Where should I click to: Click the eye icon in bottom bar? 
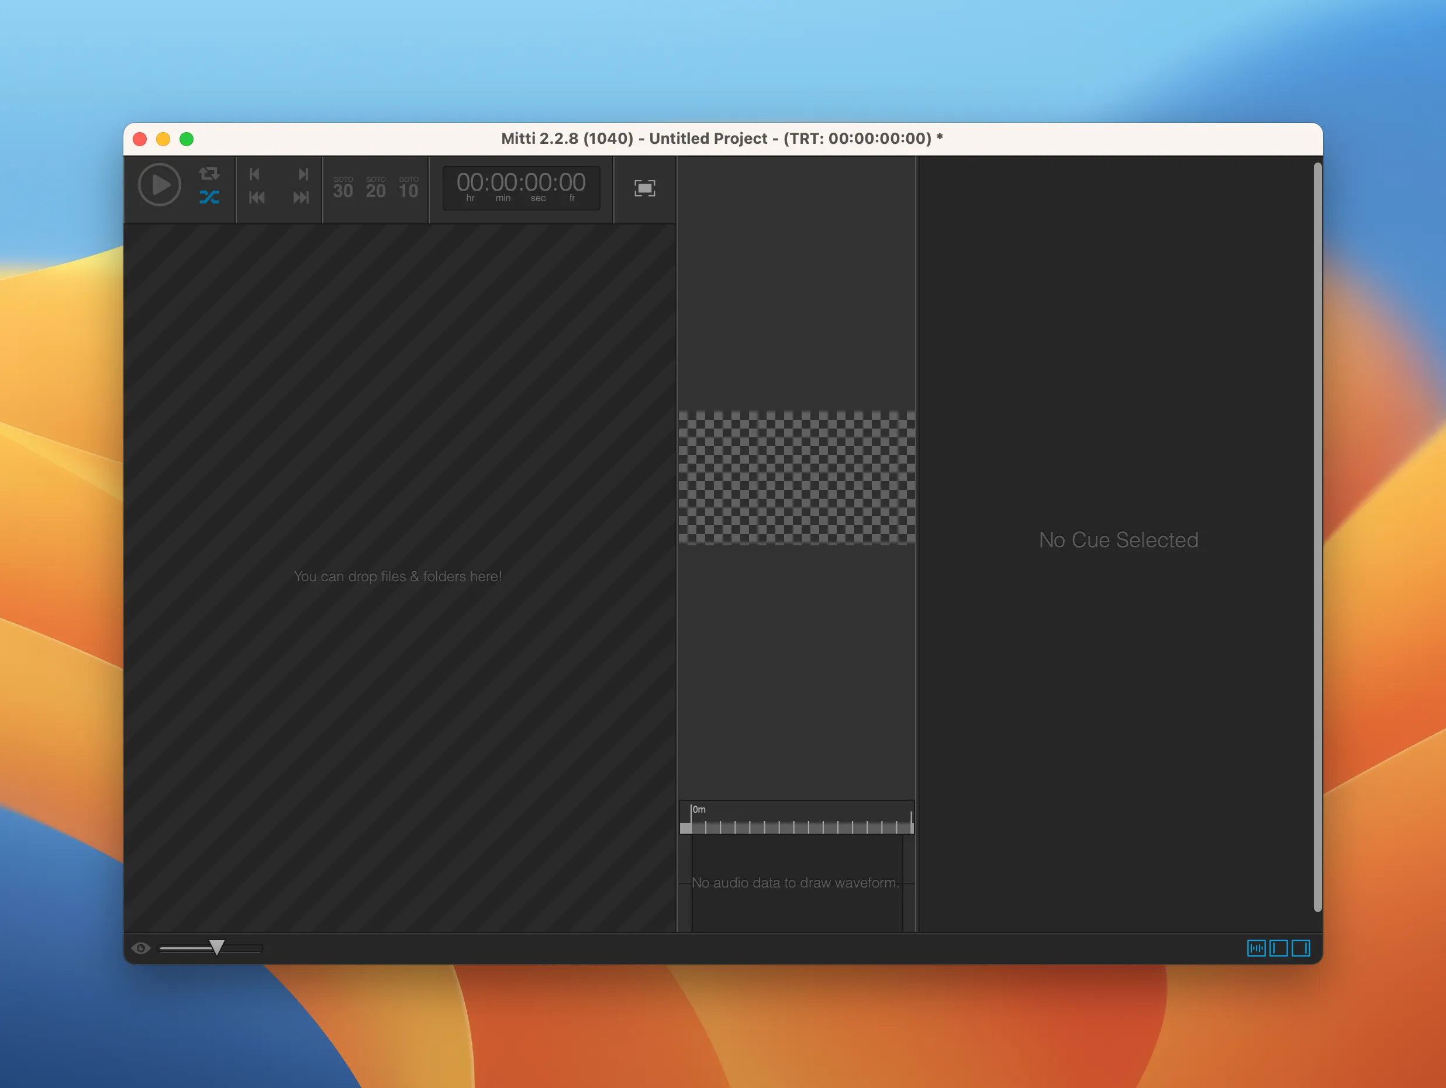coord(140,948)
